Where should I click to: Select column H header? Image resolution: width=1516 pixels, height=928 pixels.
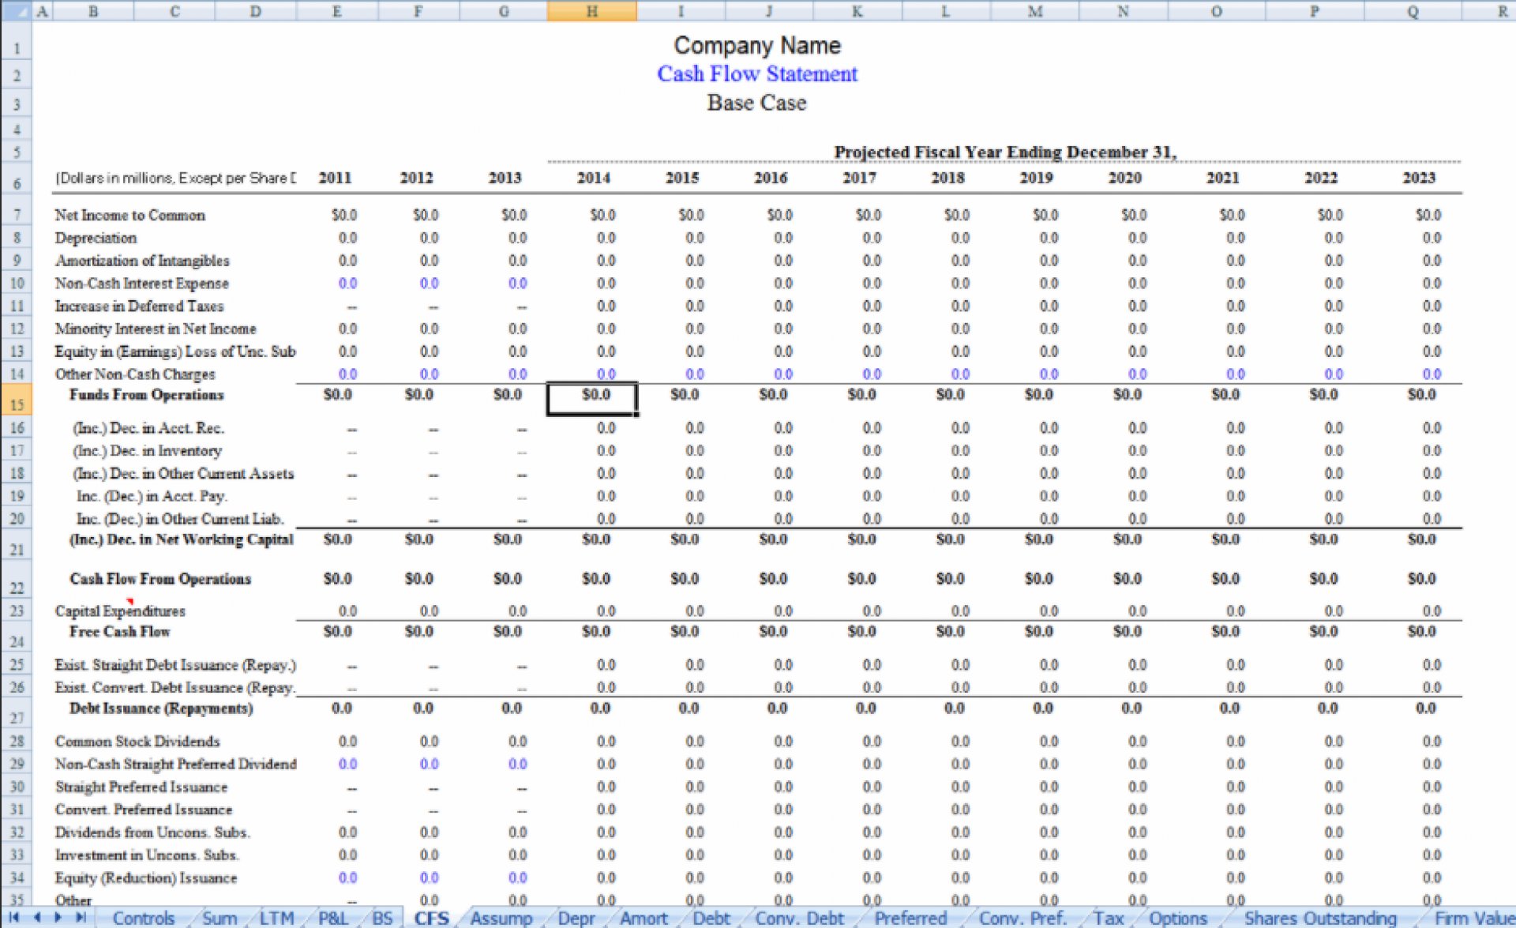(x=591, y=11)
